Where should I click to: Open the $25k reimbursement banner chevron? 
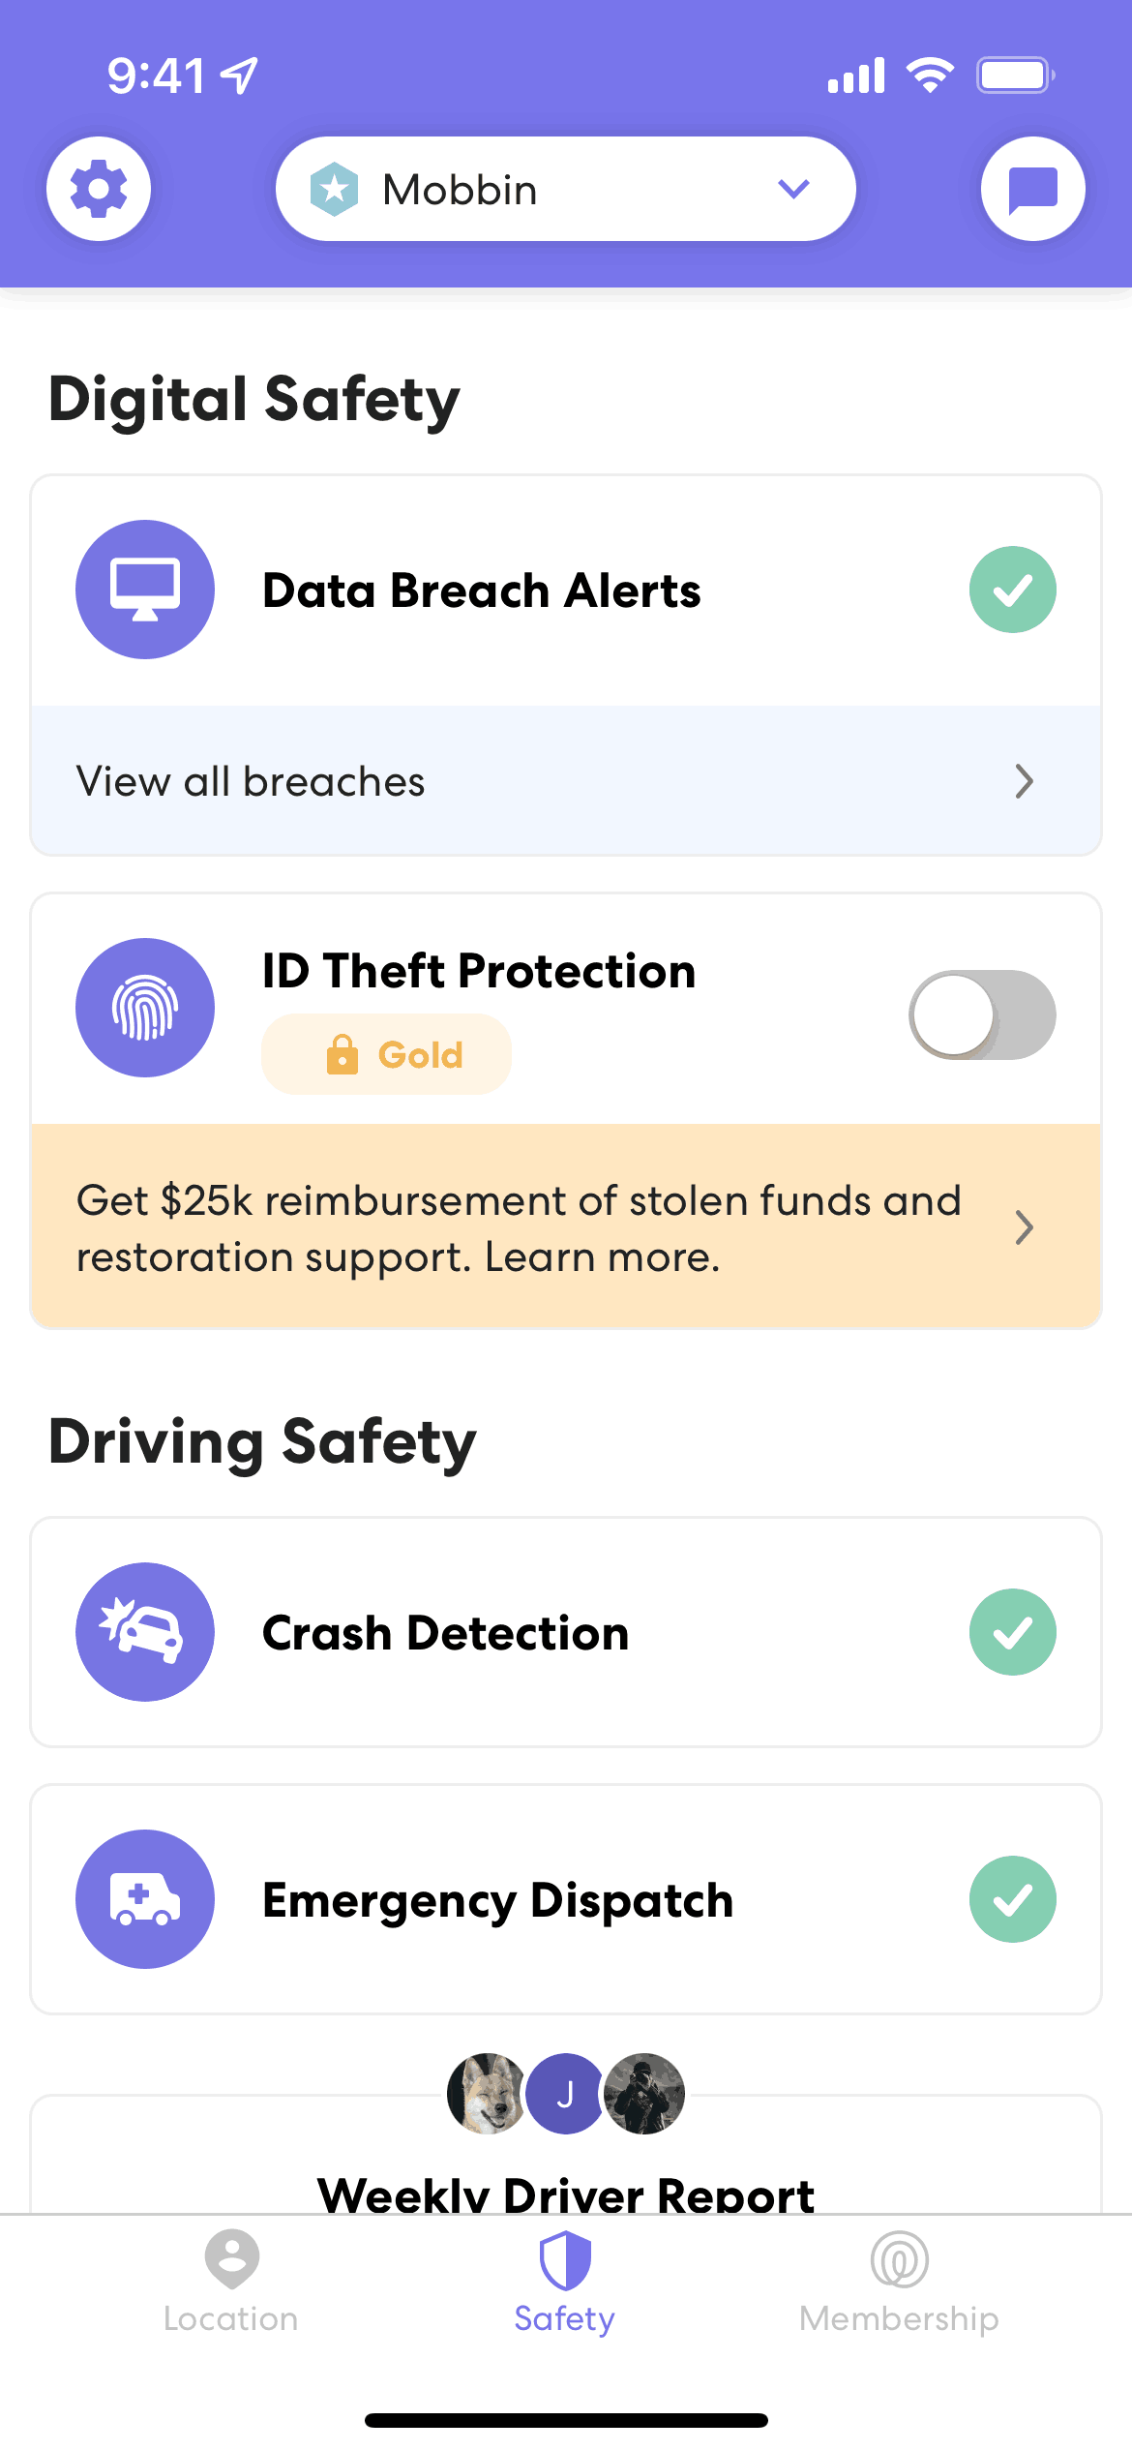1025,1227
